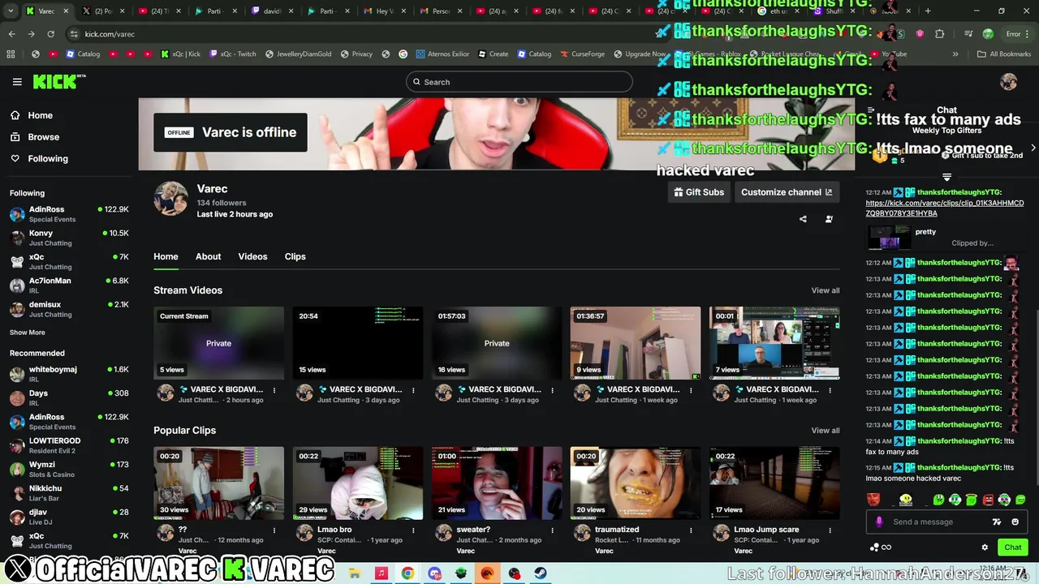Switch to the Videos tab

click(252, 256)
